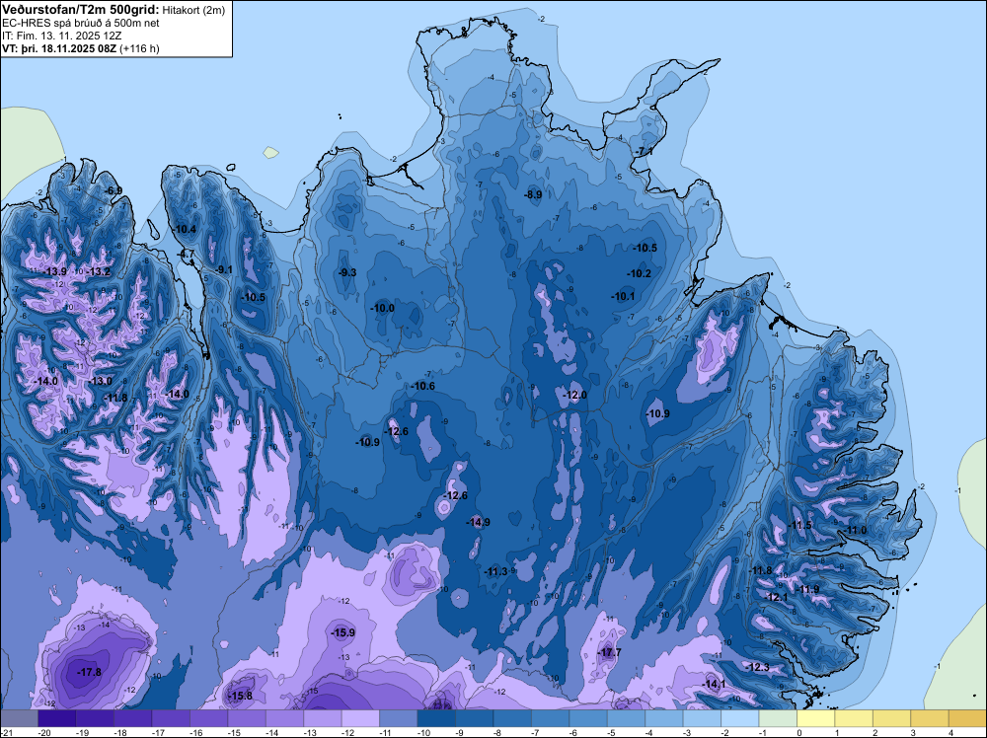Screen dimensions: 987x738
Task: Click the -14.9 temperature value
Action: (x=479, y=522)
